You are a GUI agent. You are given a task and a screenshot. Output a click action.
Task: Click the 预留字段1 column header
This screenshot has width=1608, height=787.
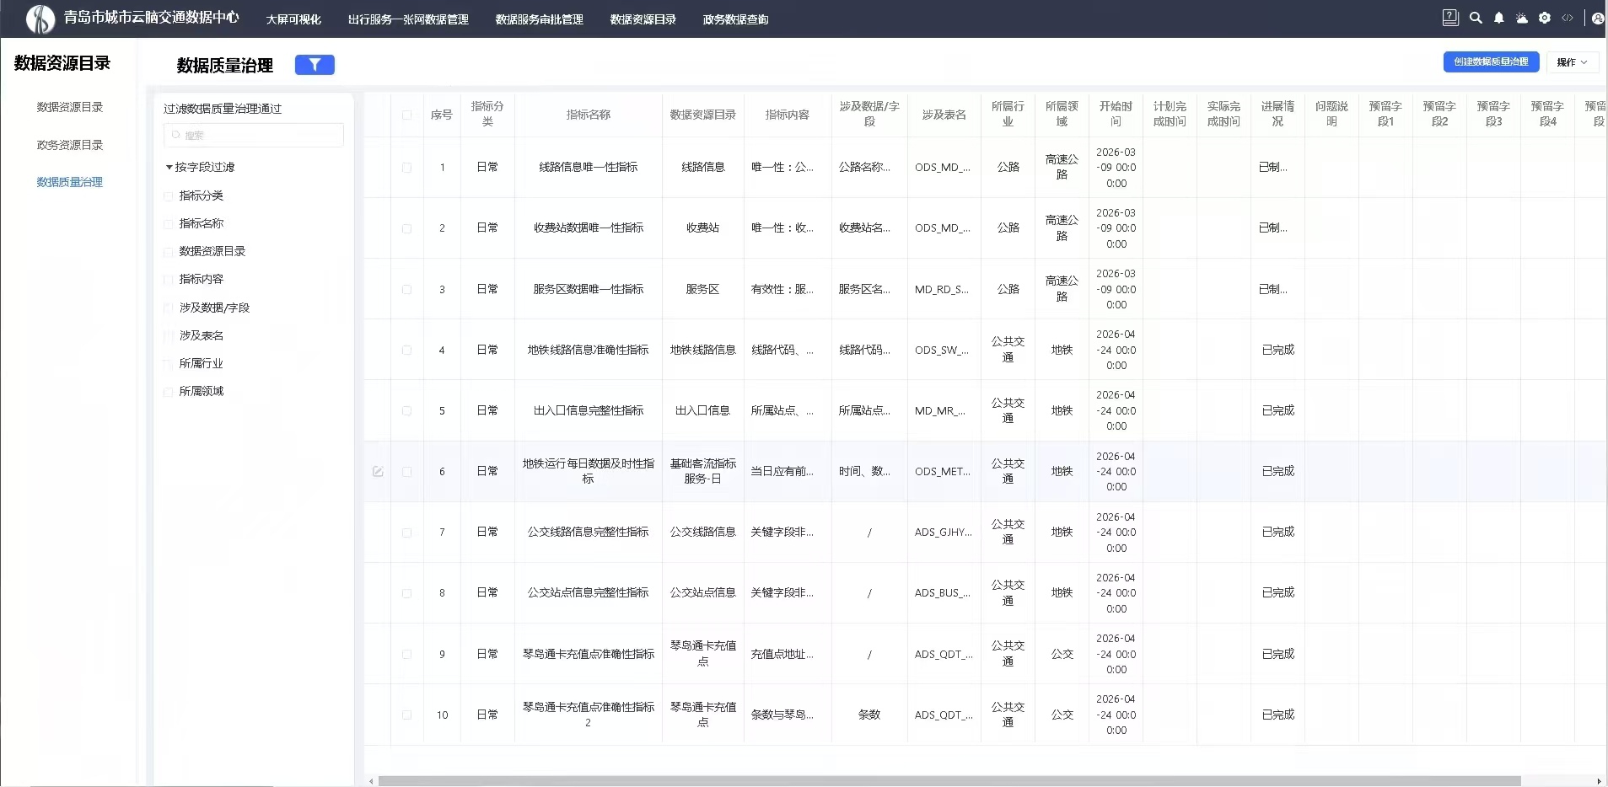coord(1385,115)
